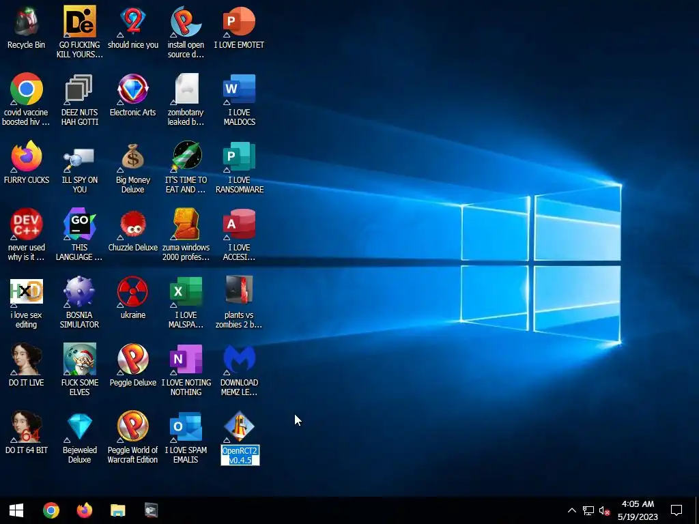Open the Windows Start menu
The image size is (699, 524).
coord(16,510)
